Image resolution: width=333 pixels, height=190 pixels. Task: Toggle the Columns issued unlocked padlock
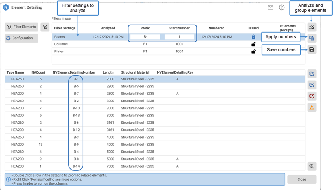[x=253, y=44]
